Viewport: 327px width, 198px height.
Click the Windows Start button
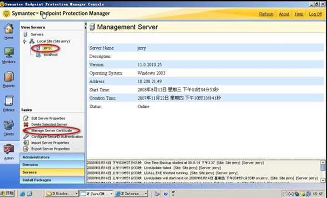[8, 193]
